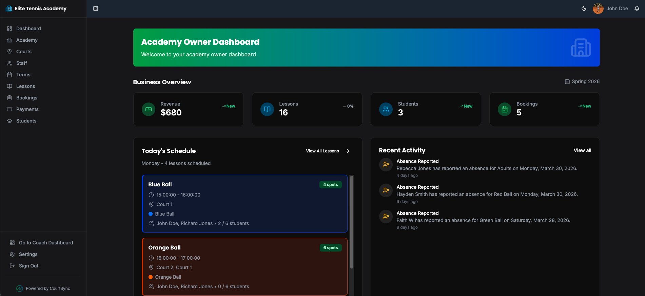Open Courts in the sidebar

coord(24,52)
